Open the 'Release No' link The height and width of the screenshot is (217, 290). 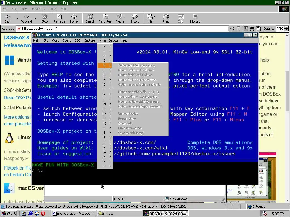tap(17, 45)
